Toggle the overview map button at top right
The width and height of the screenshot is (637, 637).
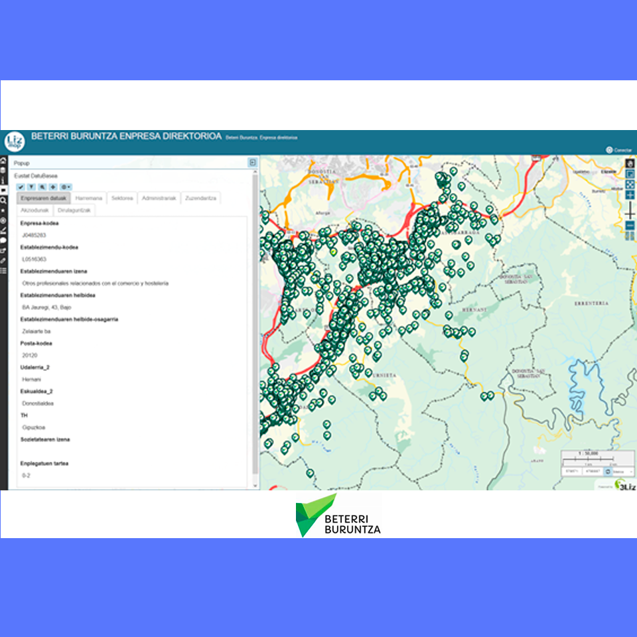630,174
